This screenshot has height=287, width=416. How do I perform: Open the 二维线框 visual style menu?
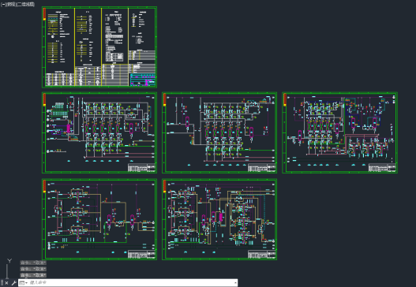(x=26, y=4)
